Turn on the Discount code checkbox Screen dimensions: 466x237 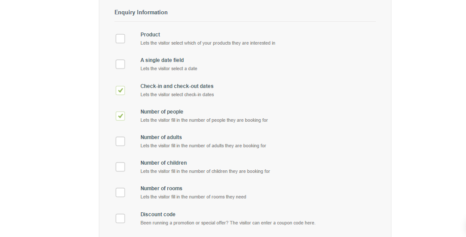coord(120,218)
